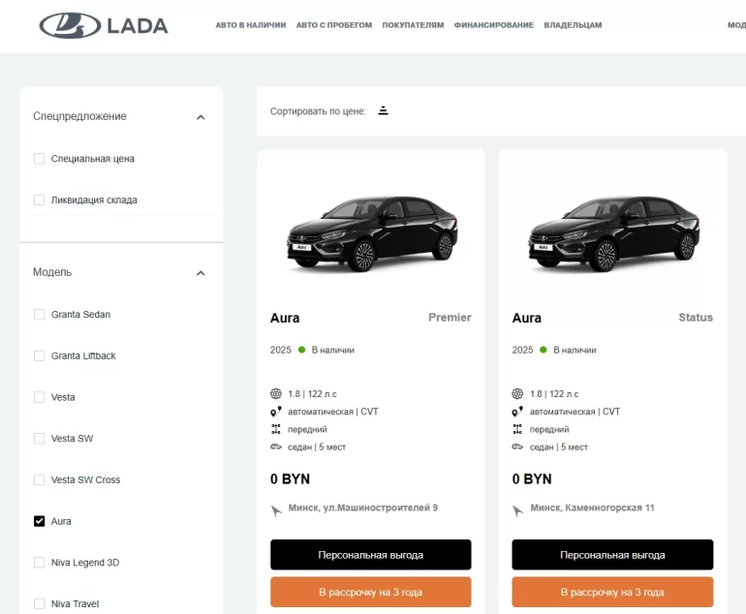The width and height of the screenshot is (746, 614).
Task: Uncheck the Aura model checkbox
Action: coord(40,521)
